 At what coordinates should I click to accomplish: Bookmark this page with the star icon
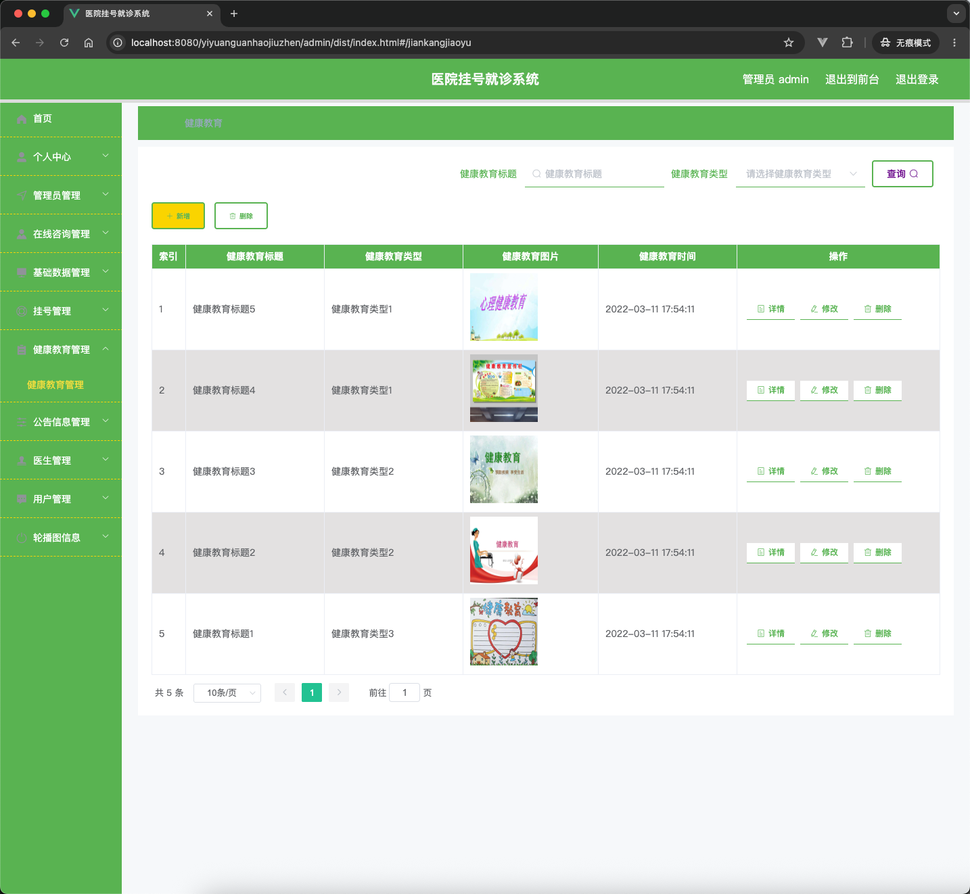coord(789,43)
